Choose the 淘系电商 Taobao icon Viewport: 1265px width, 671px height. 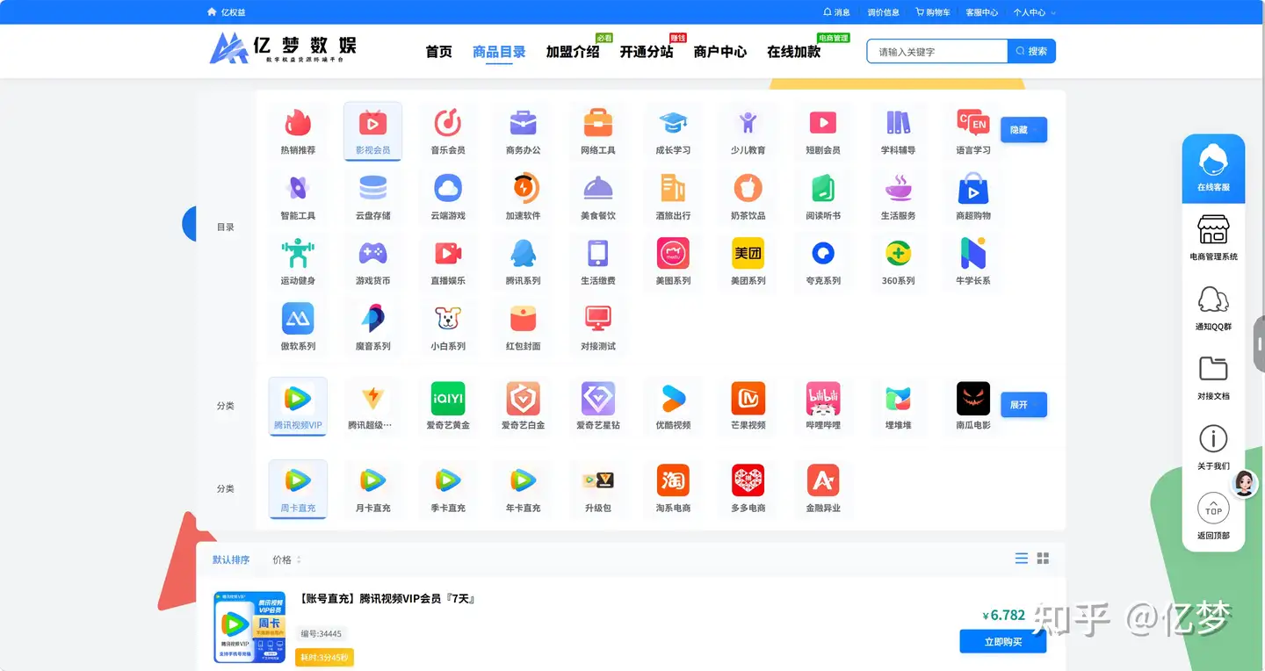673,480
